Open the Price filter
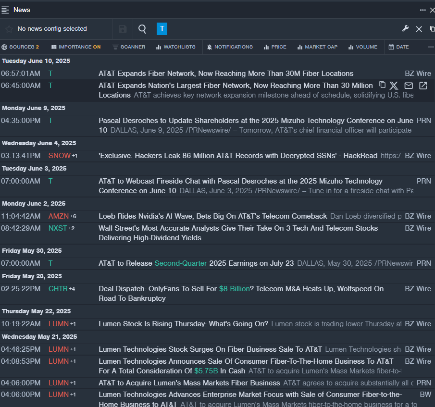 (x=275, y=47)
